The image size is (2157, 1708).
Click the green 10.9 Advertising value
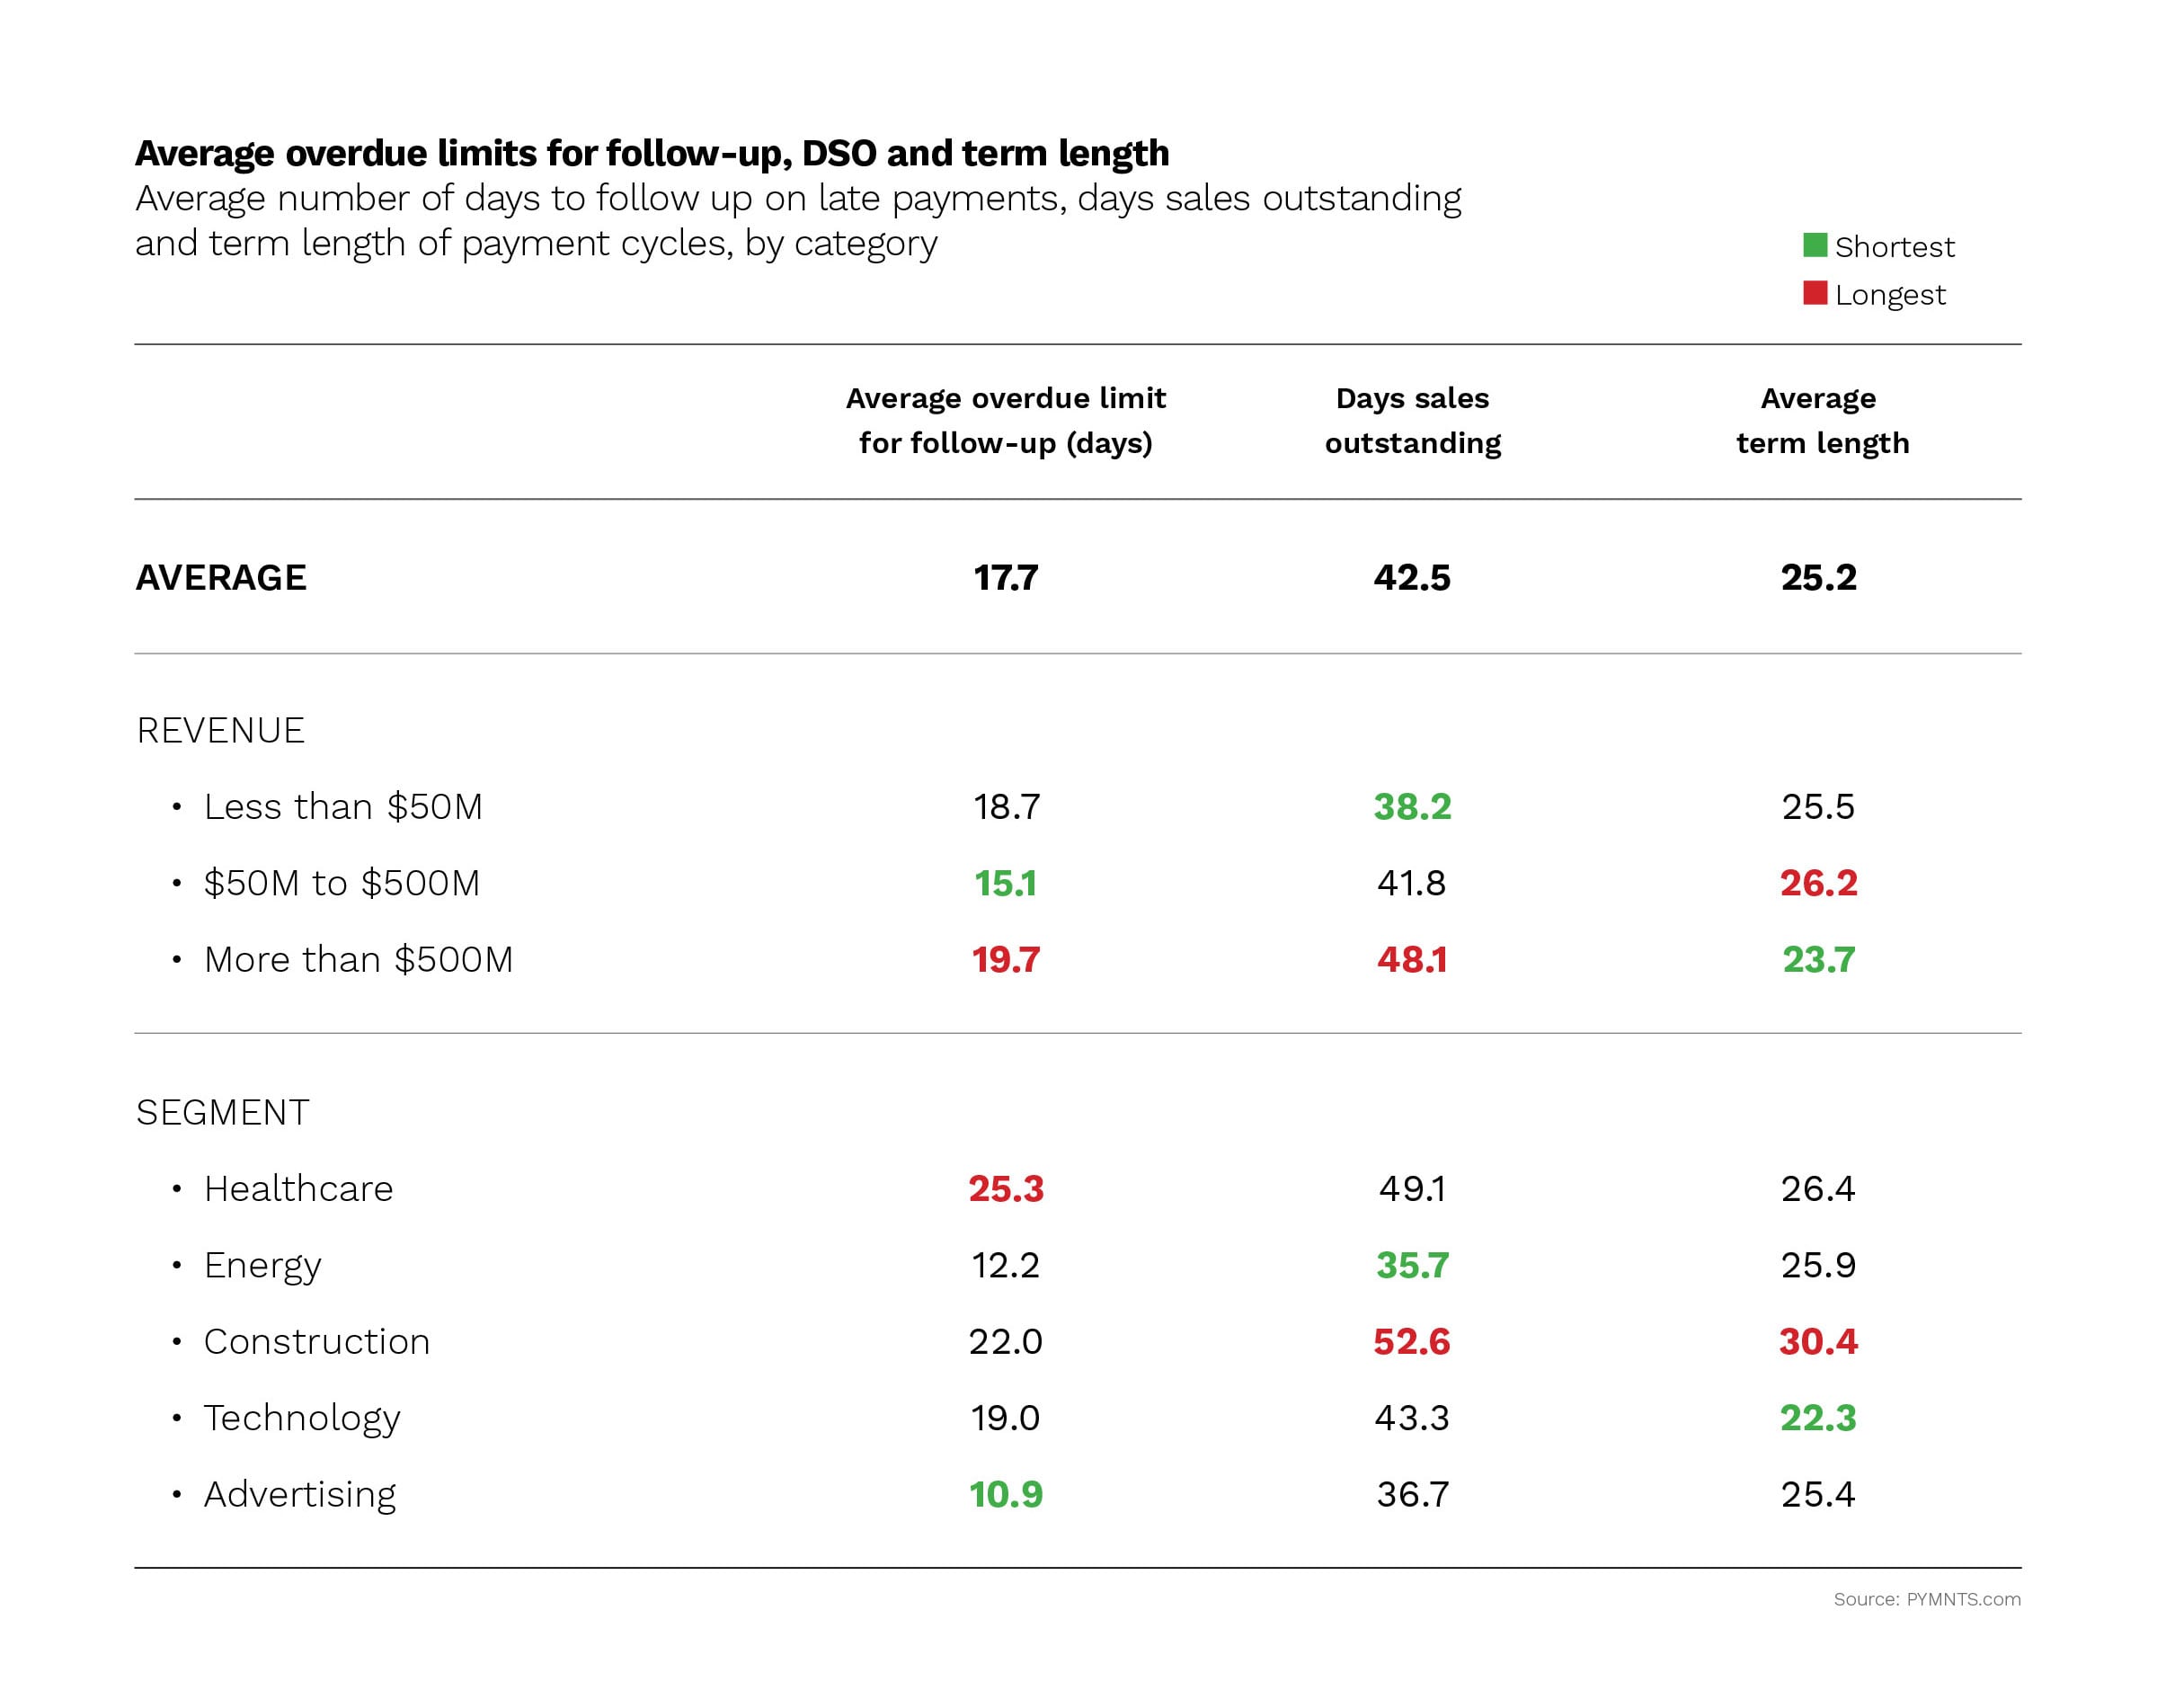point(1006,1495)
